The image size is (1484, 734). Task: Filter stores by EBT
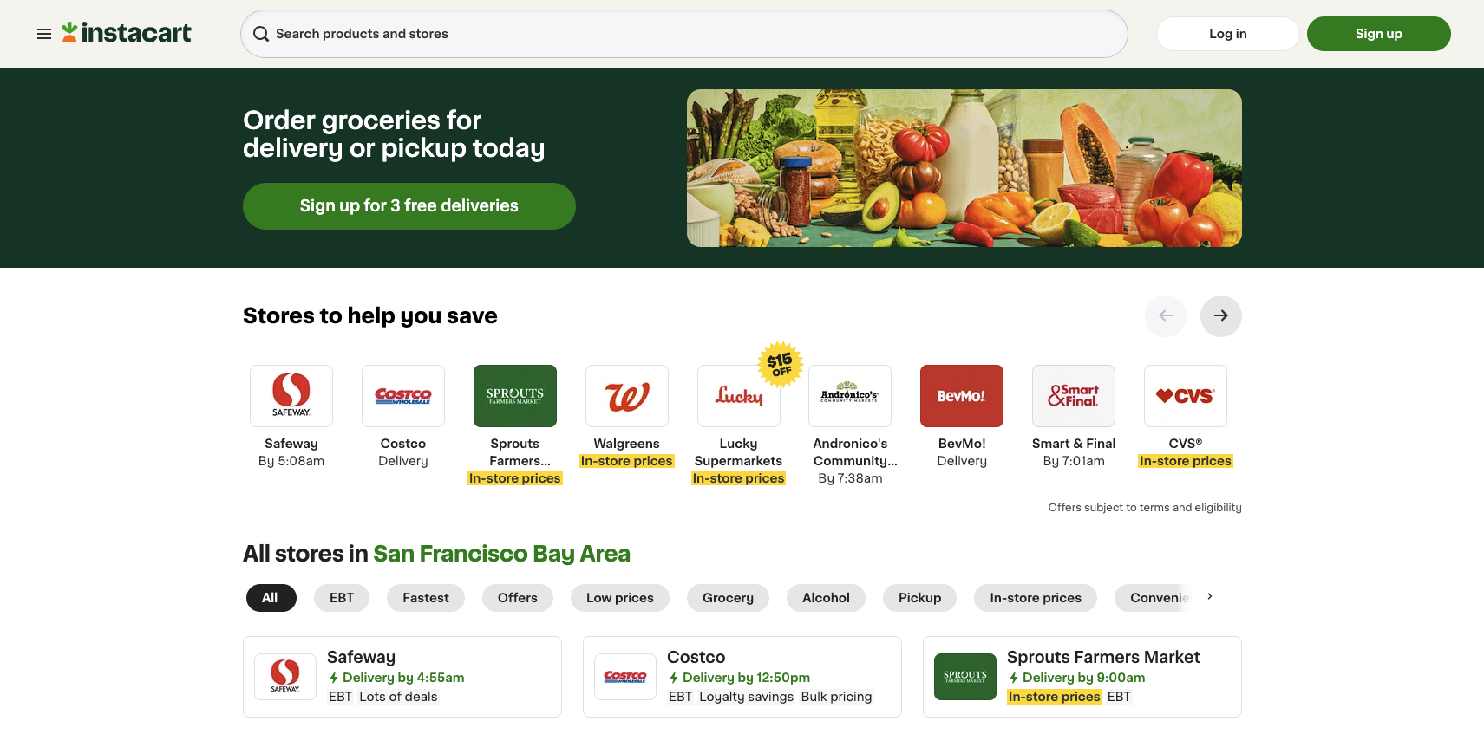click(x=342, y=598)
